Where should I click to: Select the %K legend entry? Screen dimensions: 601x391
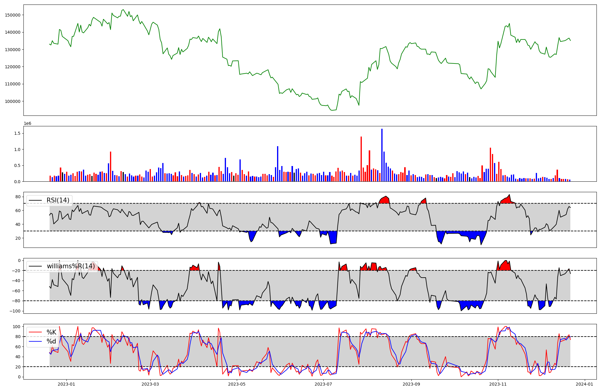point(51,332)
